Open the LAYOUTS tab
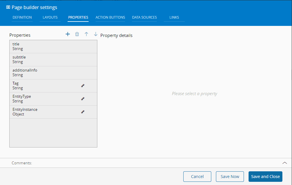The width and height of the screenshot is (292, 185). [50, 17]
